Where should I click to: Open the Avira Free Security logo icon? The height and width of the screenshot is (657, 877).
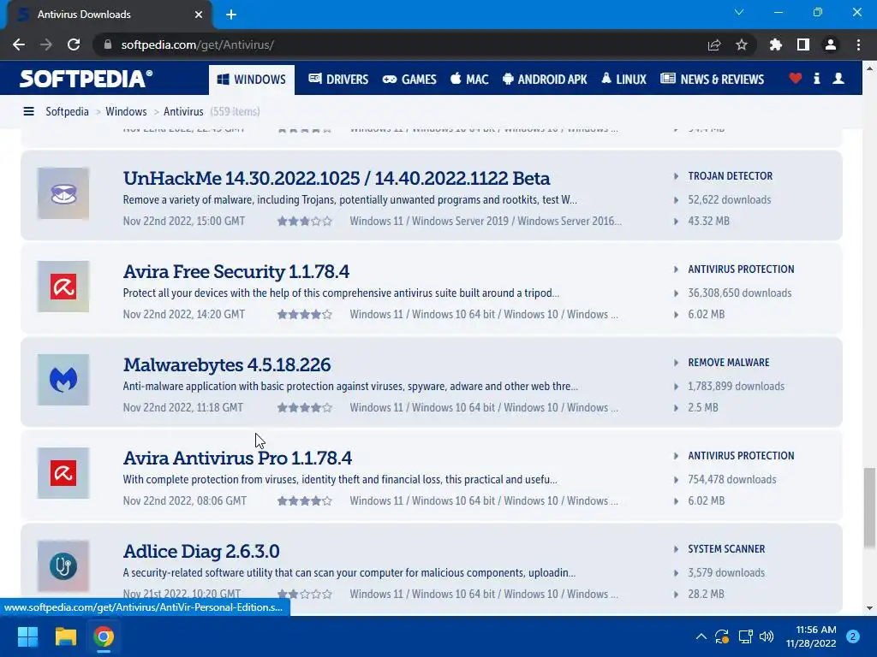(63, 287)
